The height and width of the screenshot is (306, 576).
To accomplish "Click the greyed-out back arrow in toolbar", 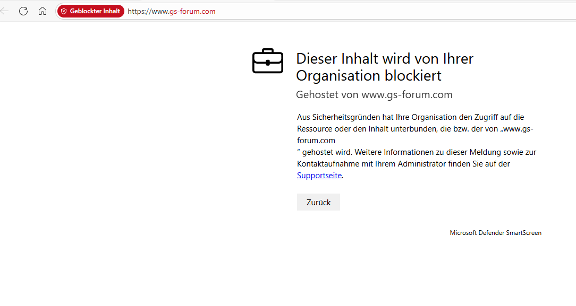I will point(4,11).
